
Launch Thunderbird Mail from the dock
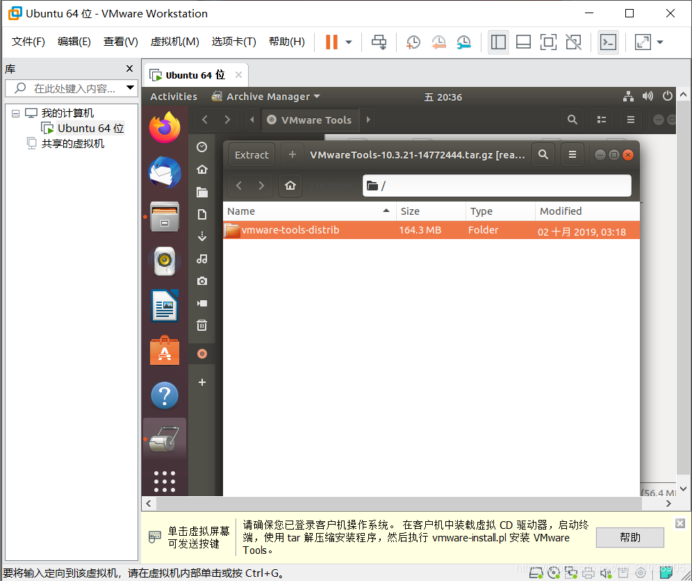pos(165,172)
